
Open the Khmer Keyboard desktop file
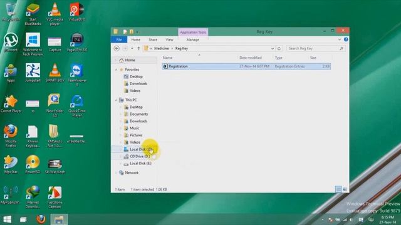tap(33, 136)
